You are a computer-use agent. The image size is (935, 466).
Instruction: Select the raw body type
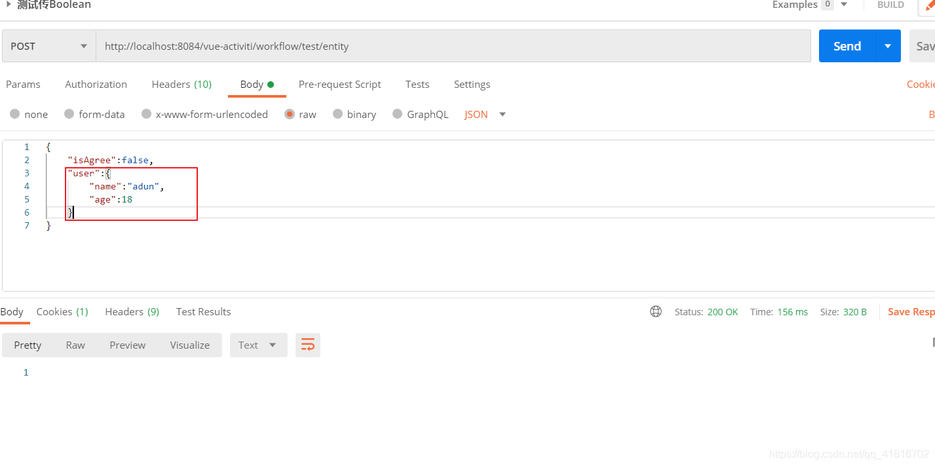[300, 114]
